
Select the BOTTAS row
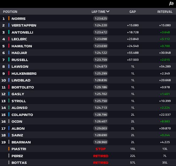(x=88, y=163)
